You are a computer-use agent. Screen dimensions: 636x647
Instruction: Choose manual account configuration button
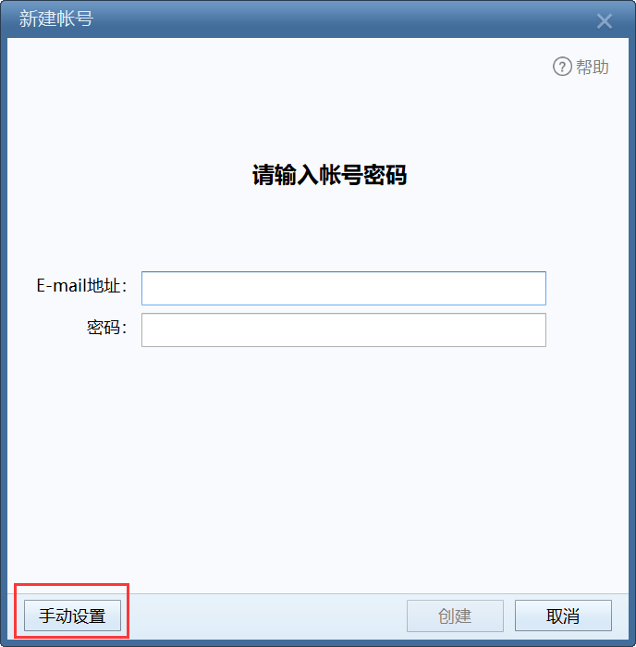click(72, 616)
